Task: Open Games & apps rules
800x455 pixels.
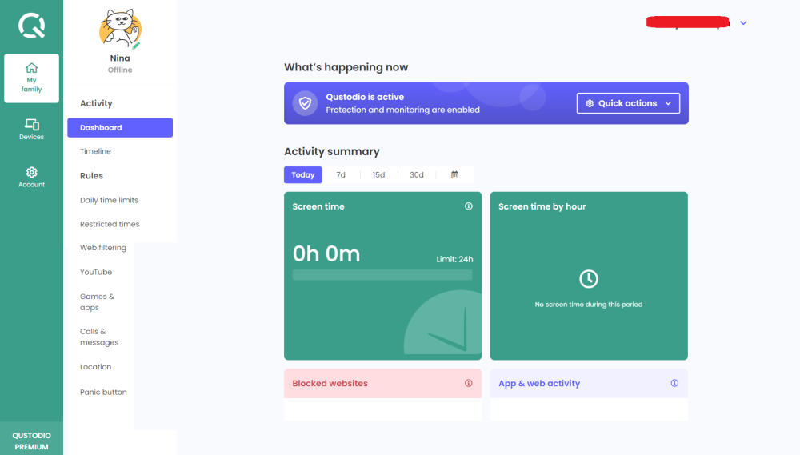Action: [x=97, y=302]
